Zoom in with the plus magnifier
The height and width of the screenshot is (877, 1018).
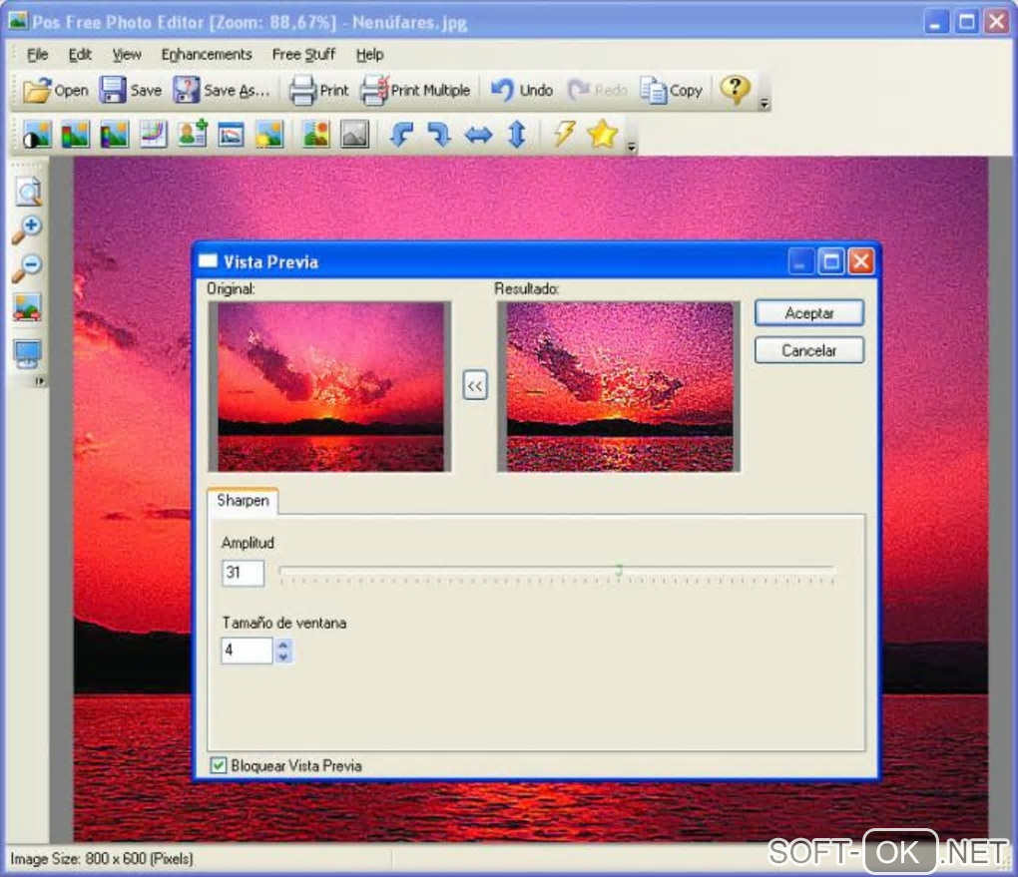[27, 229]
